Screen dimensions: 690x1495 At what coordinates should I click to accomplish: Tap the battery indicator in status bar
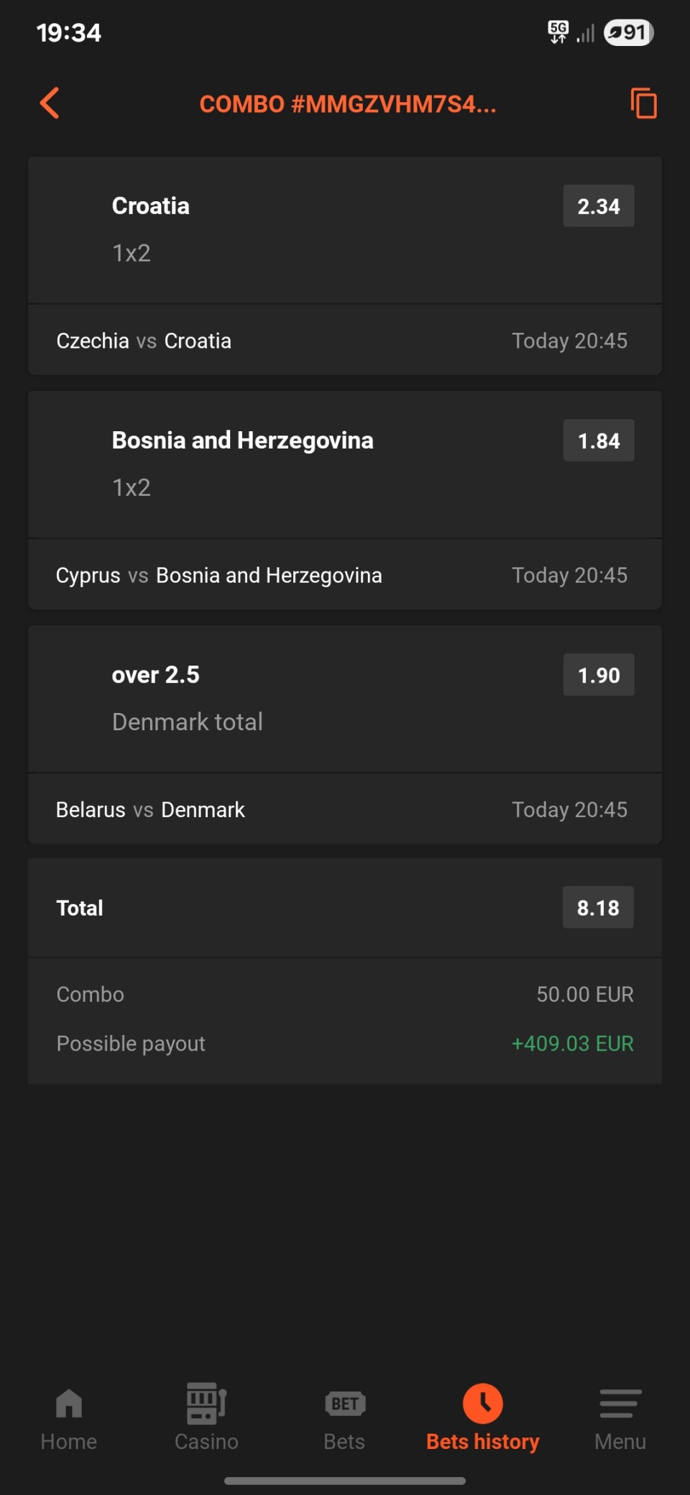tap(629, 32)
